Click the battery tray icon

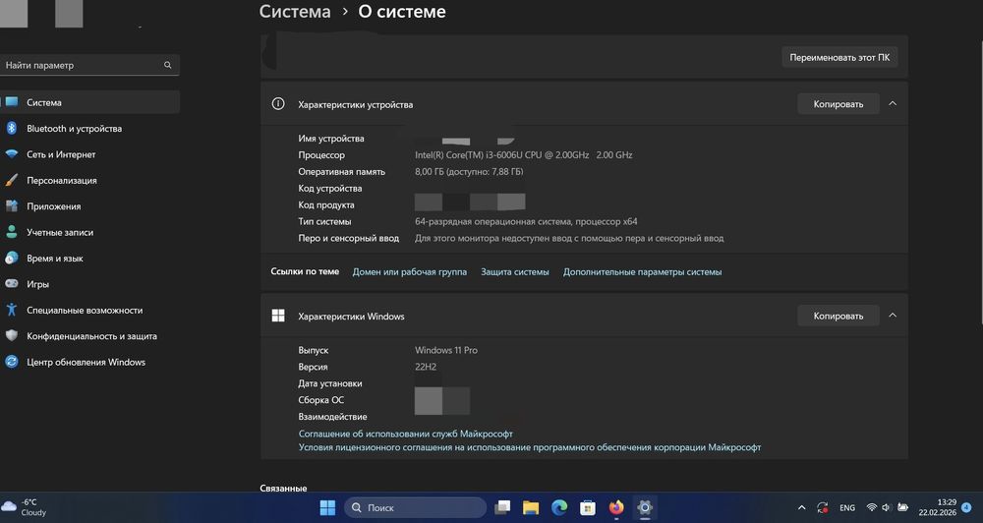(x=902, y=508)
